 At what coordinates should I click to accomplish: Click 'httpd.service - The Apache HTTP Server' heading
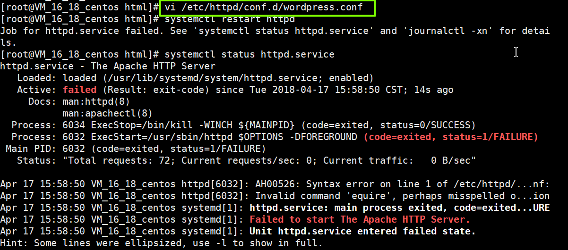click(108, 66)
